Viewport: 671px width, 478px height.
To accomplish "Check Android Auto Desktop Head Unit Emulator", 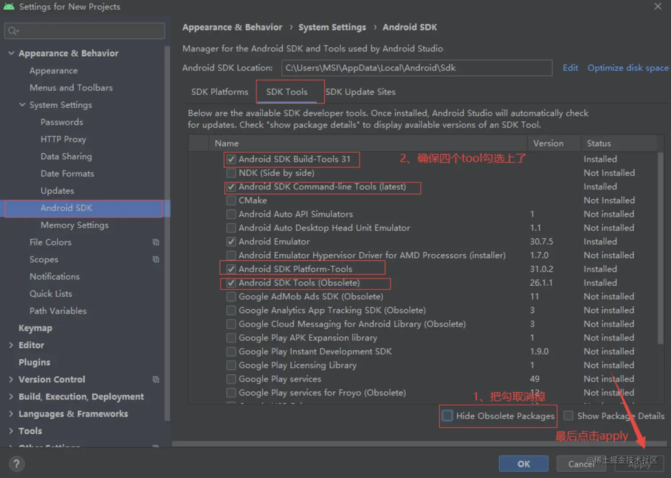I will click(x=231, y=228).
